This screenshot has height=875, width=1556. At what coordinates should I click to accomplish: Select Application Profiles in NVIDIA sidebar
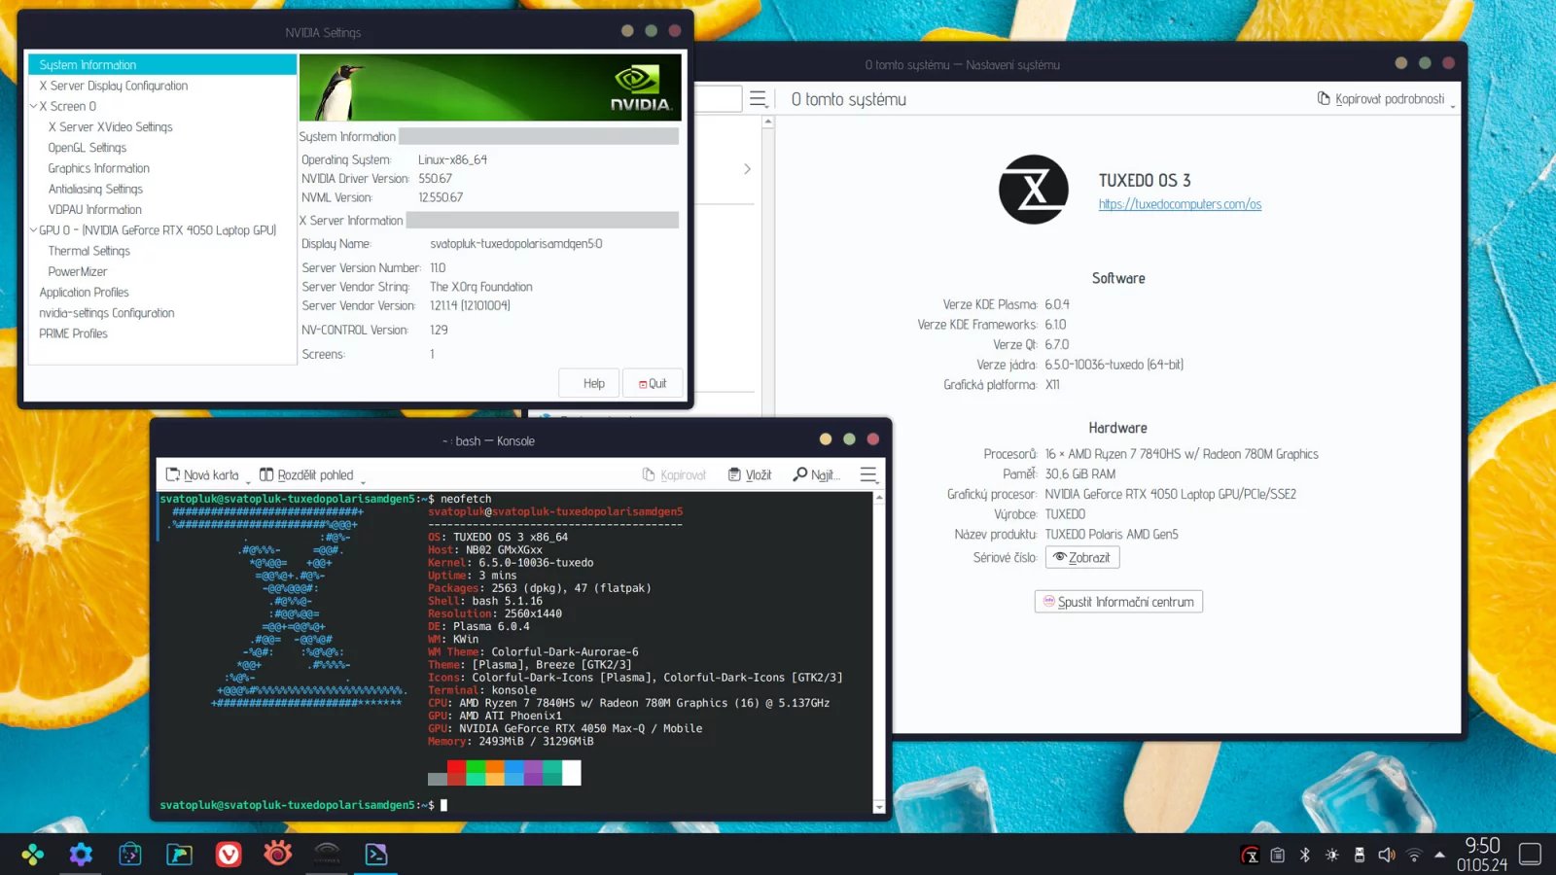(x=84, y=292)
